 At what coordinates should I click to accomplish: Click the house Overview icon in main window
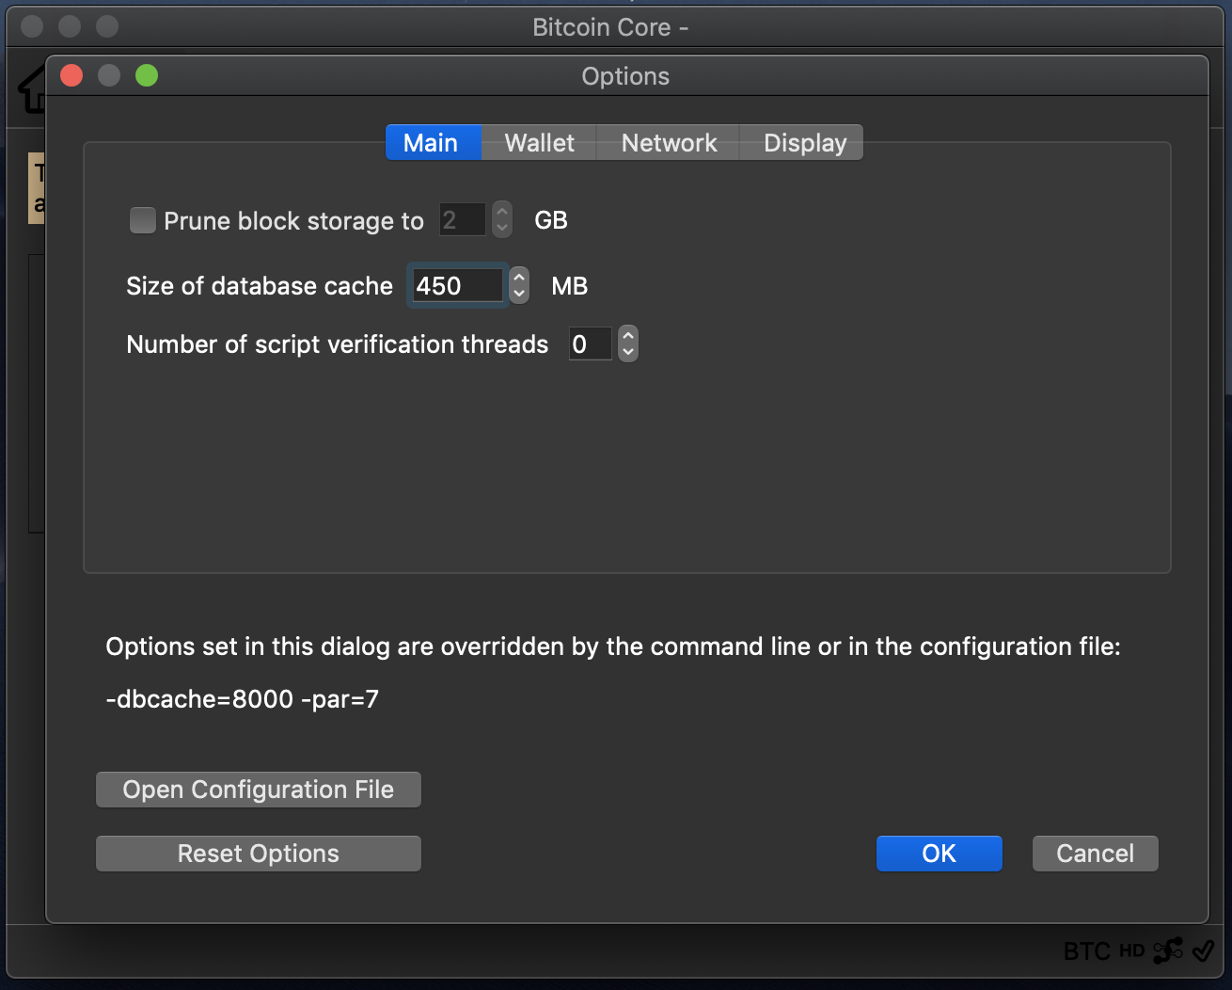click(x=32, y=90)
